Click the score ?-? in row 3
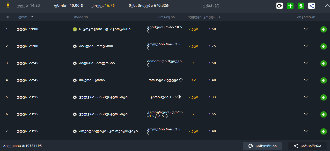Screen dimensions: 330x151 pos(305,63)
